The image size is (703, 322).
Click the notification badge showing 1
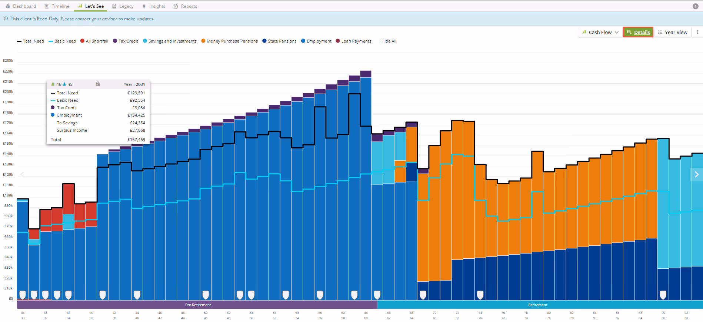[695, 6]
